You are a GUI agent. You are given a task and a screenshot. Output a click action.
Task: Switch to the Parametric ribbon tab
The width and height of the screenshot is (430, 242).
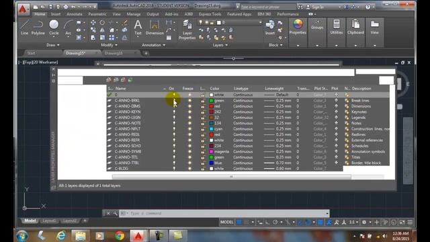tap(97, 14)
